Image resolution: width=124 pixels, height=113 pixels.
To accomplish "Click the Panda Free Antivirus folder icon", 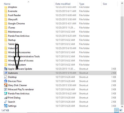I will [x=6, y=36].
